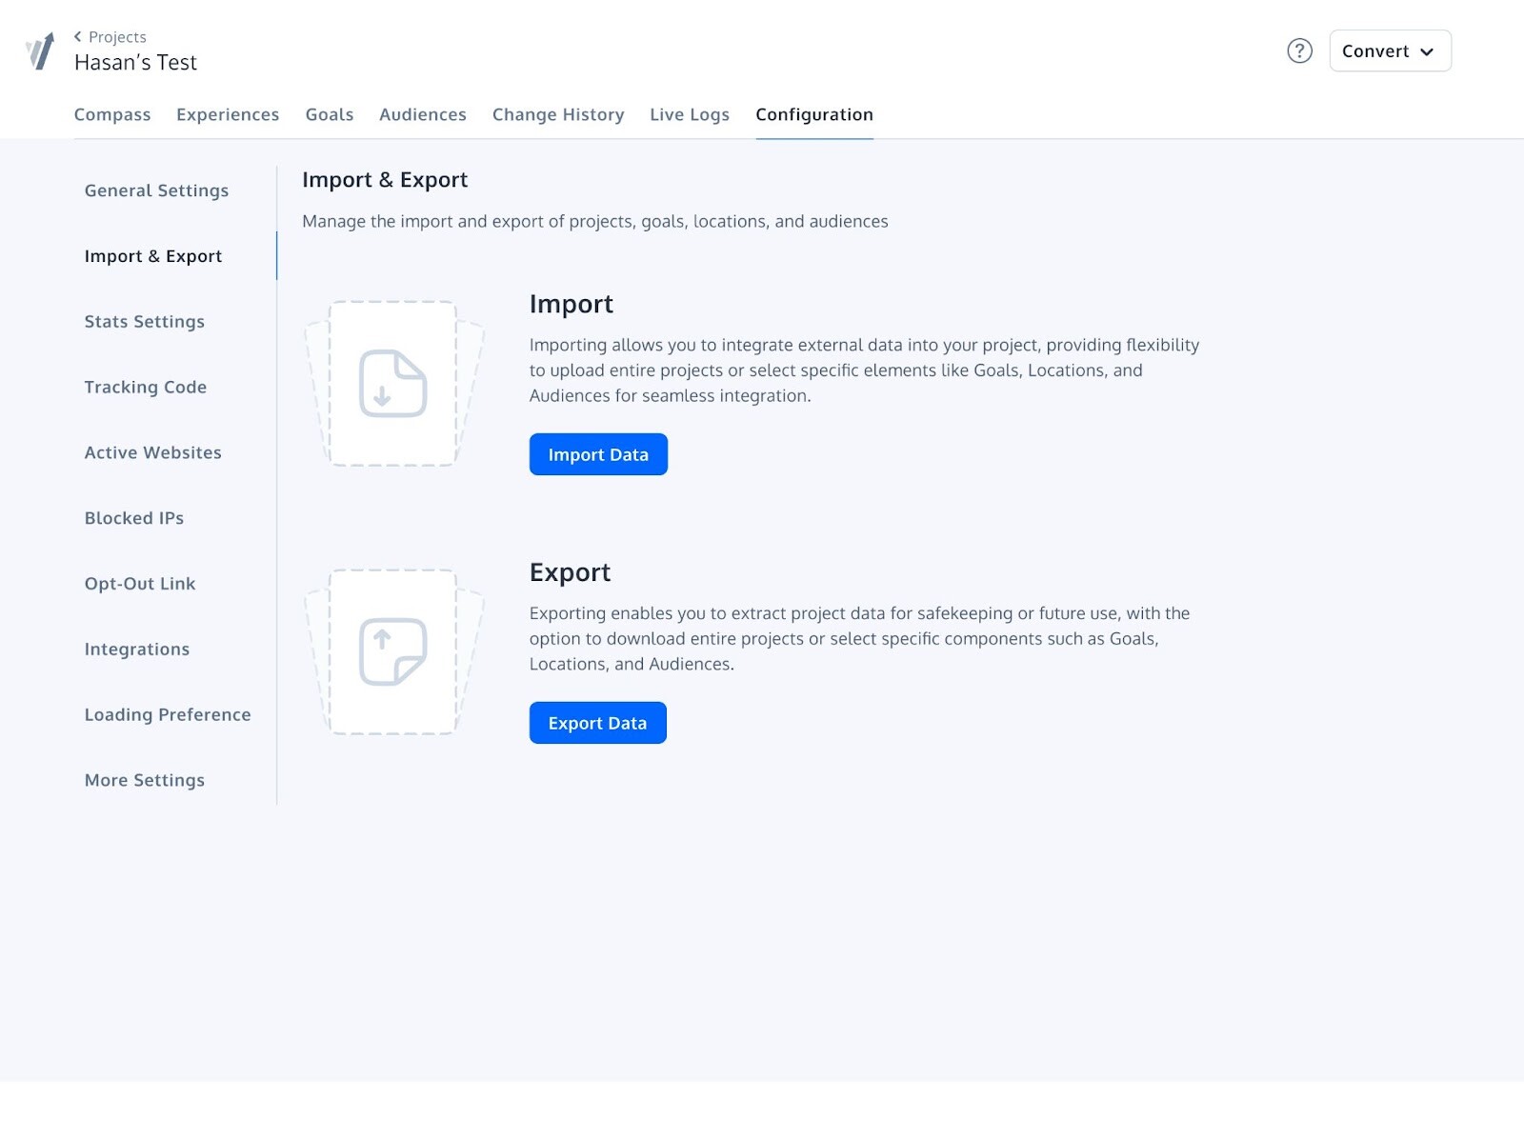Select Loading Preference settings
Viewport: 1524px width, 1139px height.
pyautogui.click(x=168, y=714)
